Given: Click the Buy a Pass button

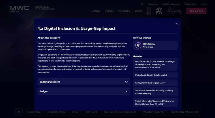Looking at the screenshot, I should coord(196,11).
